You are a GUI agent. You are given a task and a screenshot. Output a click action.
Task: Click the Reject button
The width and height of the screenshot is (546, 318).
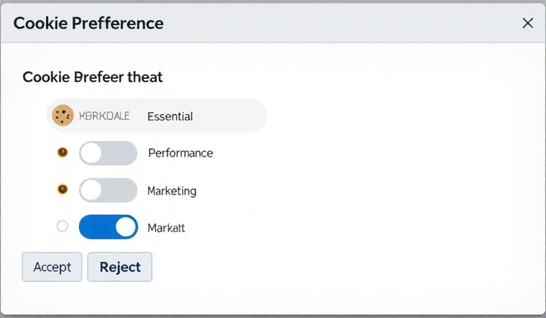click(x=119, y=267)
